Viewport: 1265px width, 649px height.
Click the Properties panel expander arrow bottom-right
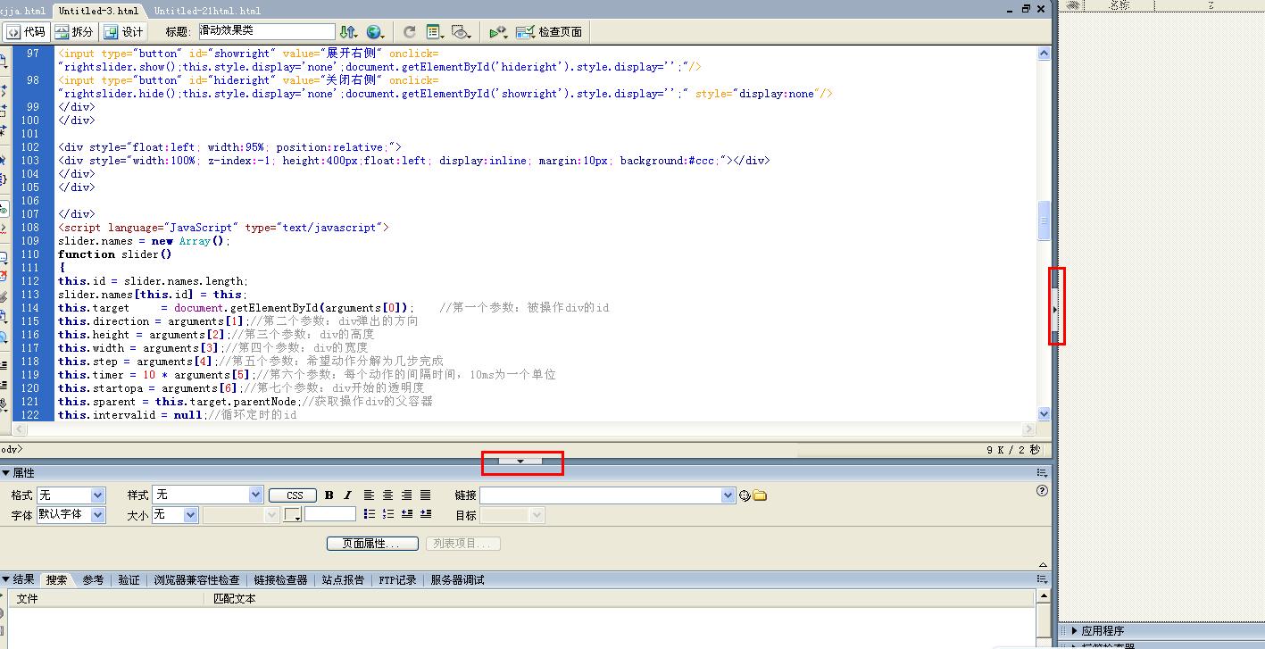1043,564
